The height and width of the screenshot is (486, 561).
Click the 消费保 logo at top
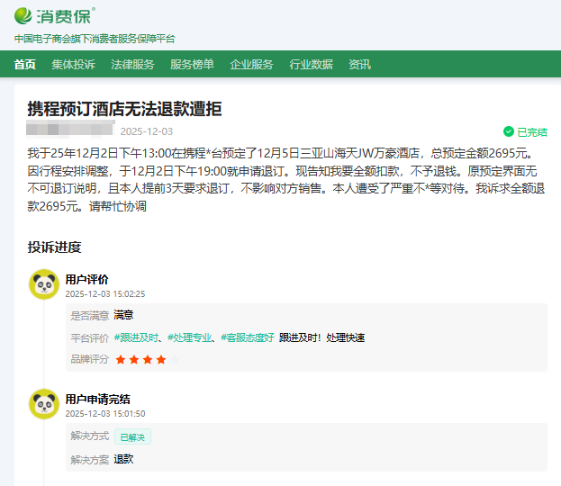54,15
